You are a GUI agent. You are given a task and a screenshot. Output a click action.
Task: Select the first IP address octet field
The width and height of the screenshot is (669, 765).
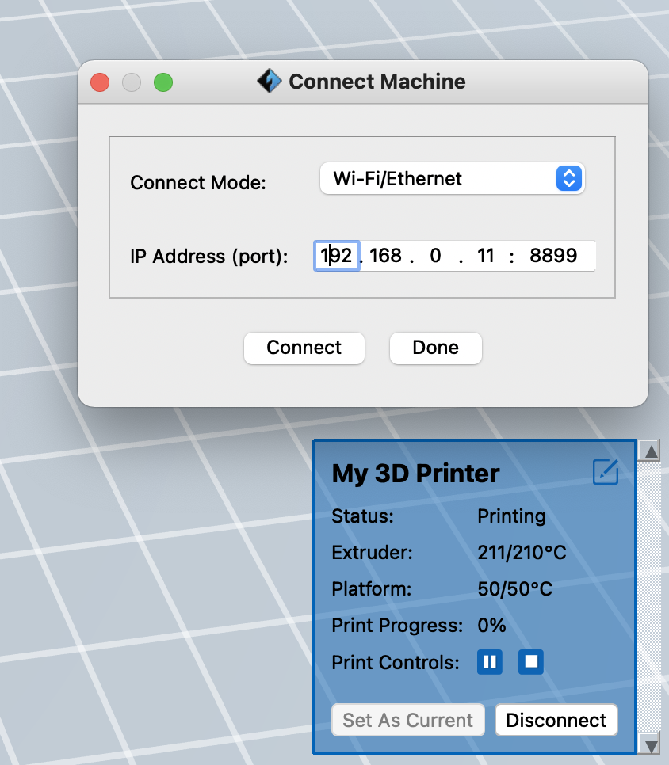point(336,255)
